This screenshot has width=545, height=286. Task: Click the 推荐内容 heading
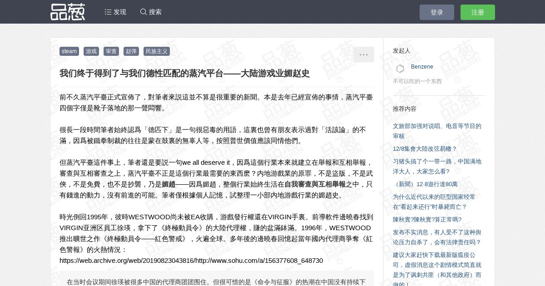[x=405, y=109]
